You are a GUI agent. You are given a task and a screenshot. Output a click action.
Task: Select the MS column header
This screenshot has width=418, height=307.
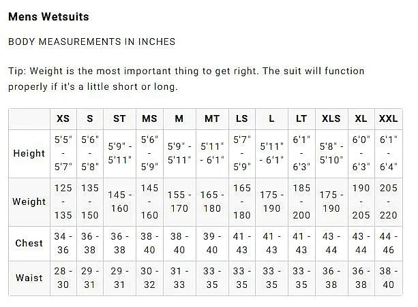tap(149, 118)
